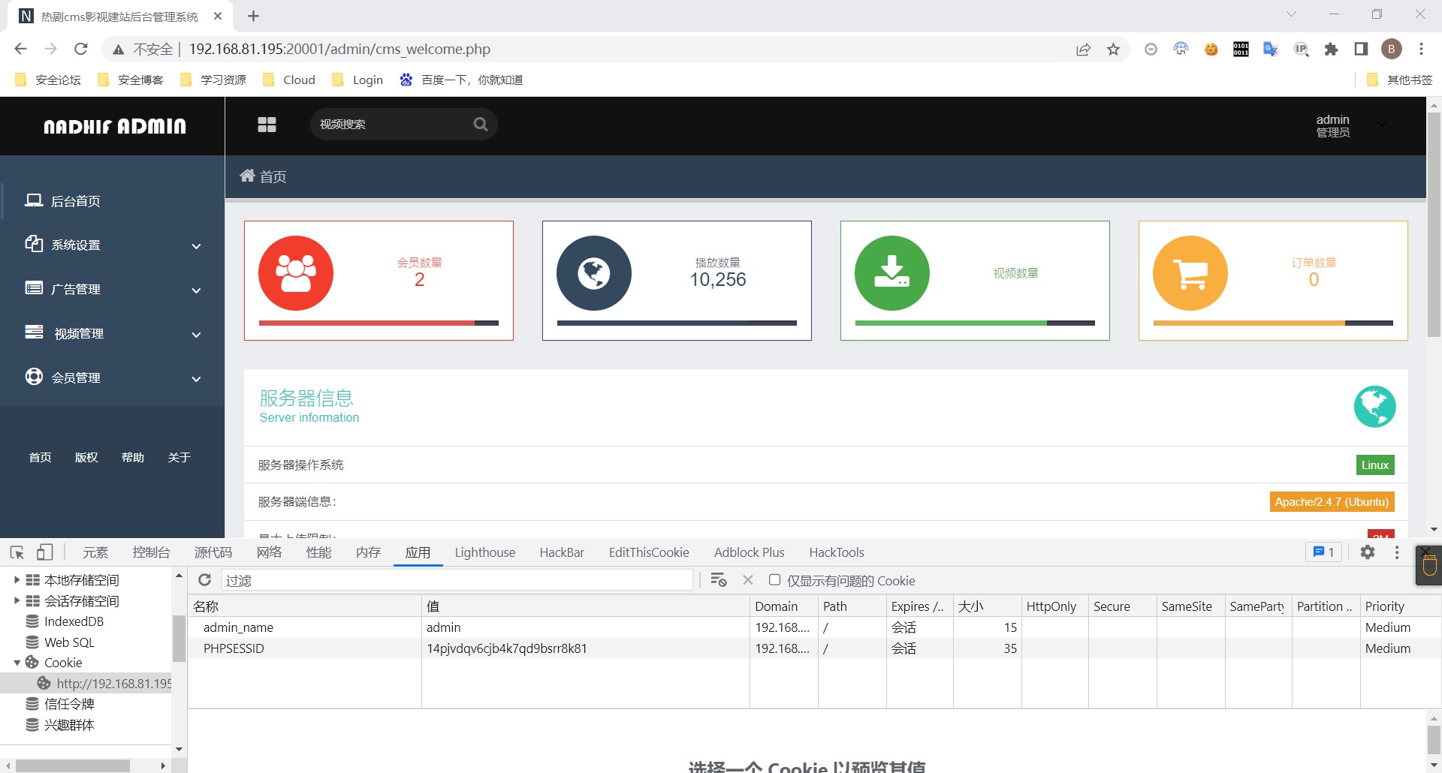Open a new browser tab with plus button
The width and height of the screenshot is (1442, 773).
click(253, 16)
